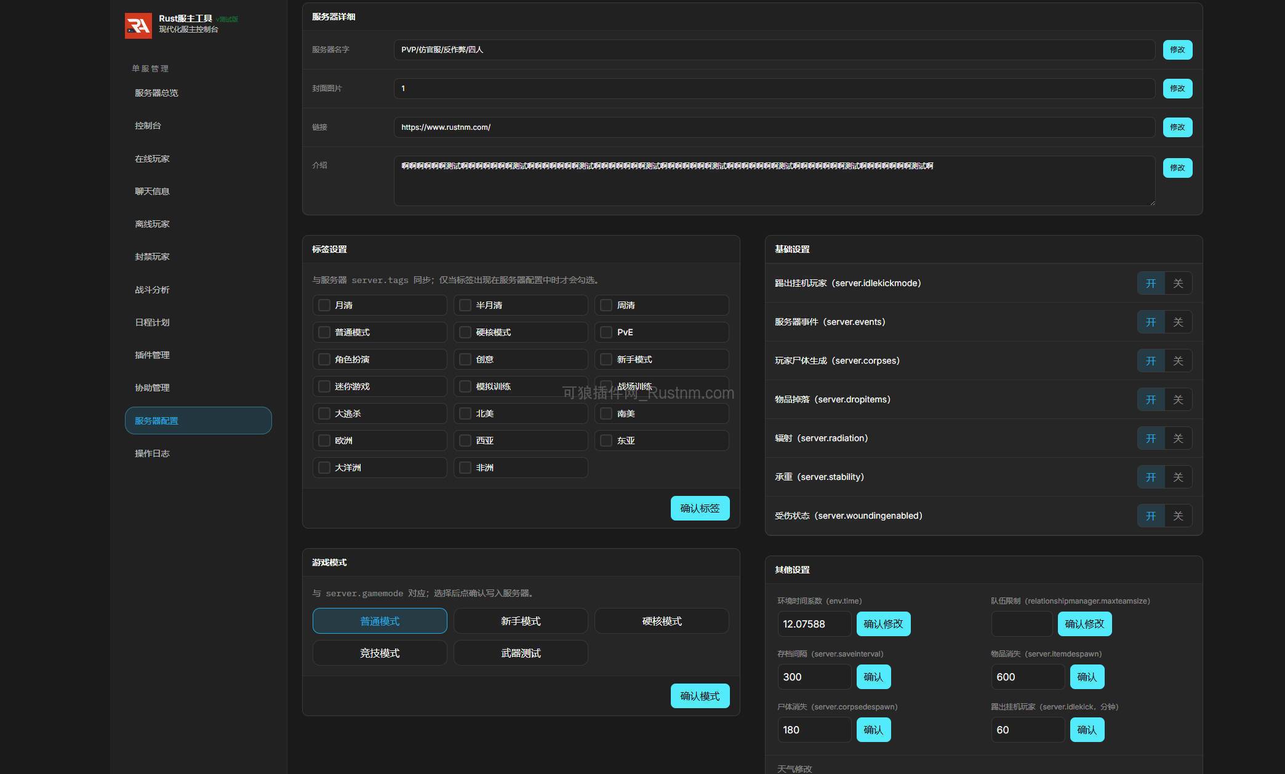The image size is (1285, 774).
Task: Choose 武器测试 game mode
Action: pos(521,653)
